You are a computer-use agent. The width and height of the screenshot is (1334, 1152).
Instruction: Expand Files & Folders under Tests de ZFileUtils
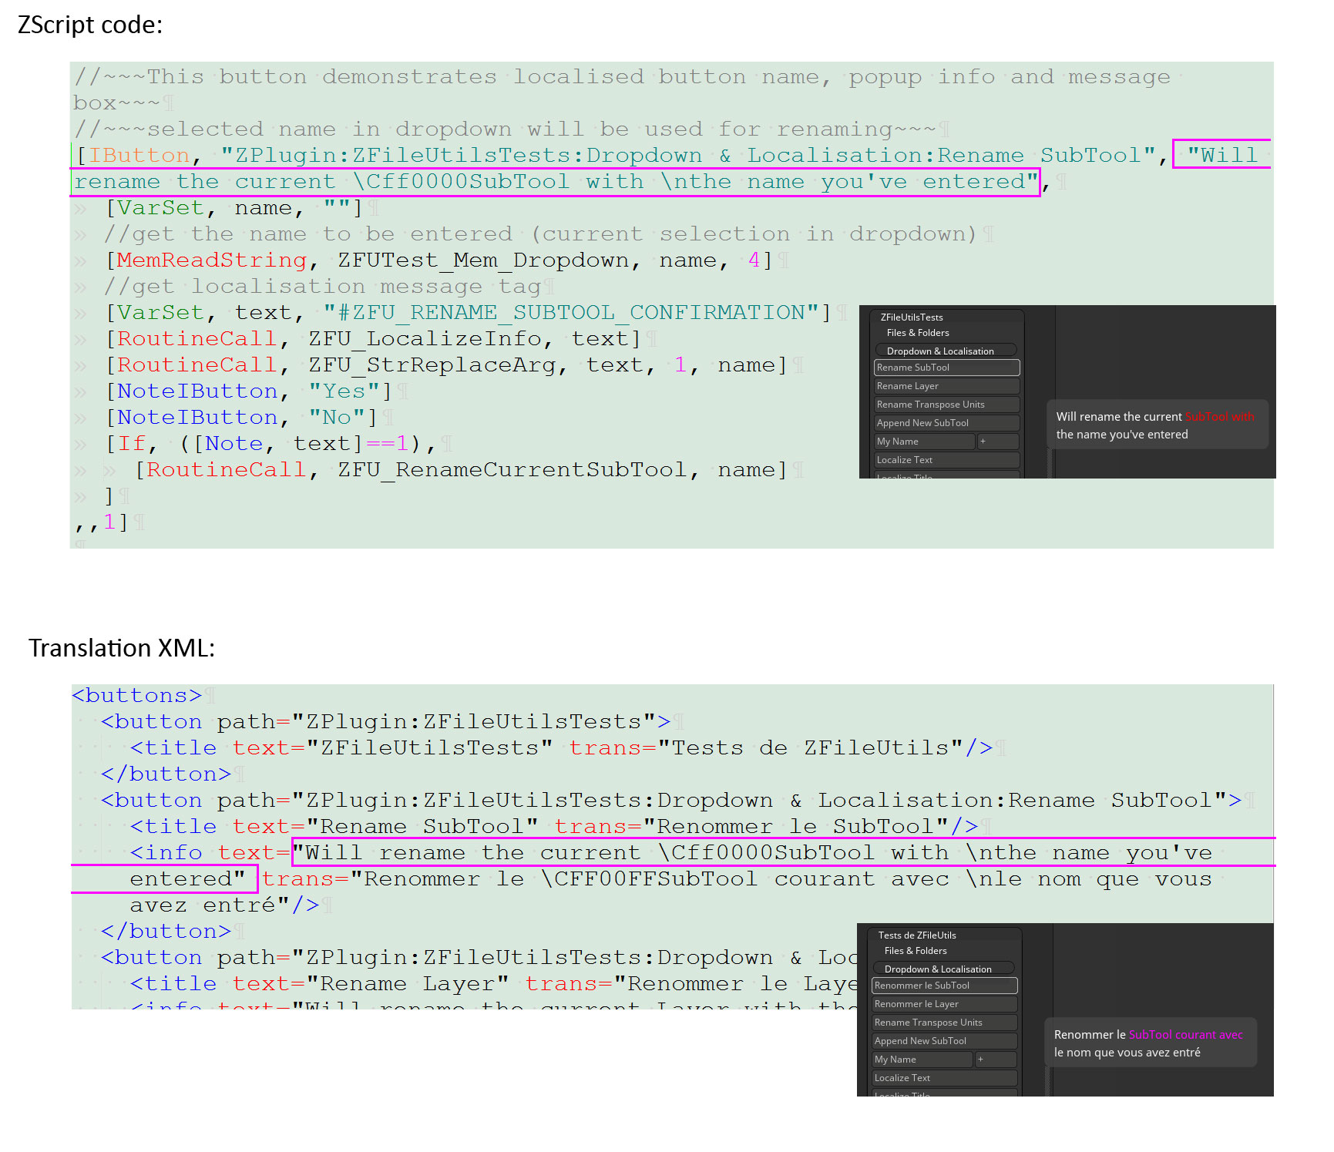click(916, 951)
